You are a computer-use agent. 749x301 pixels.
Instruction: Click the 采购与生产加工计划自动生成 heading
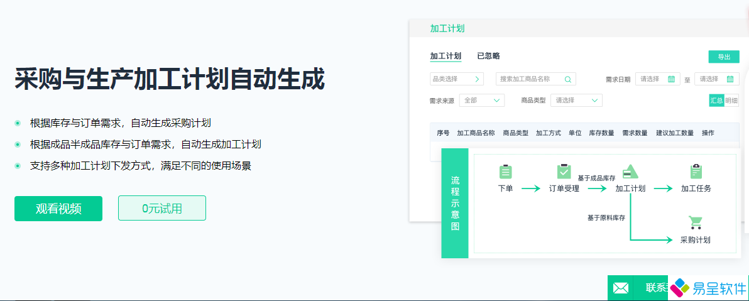170,79
